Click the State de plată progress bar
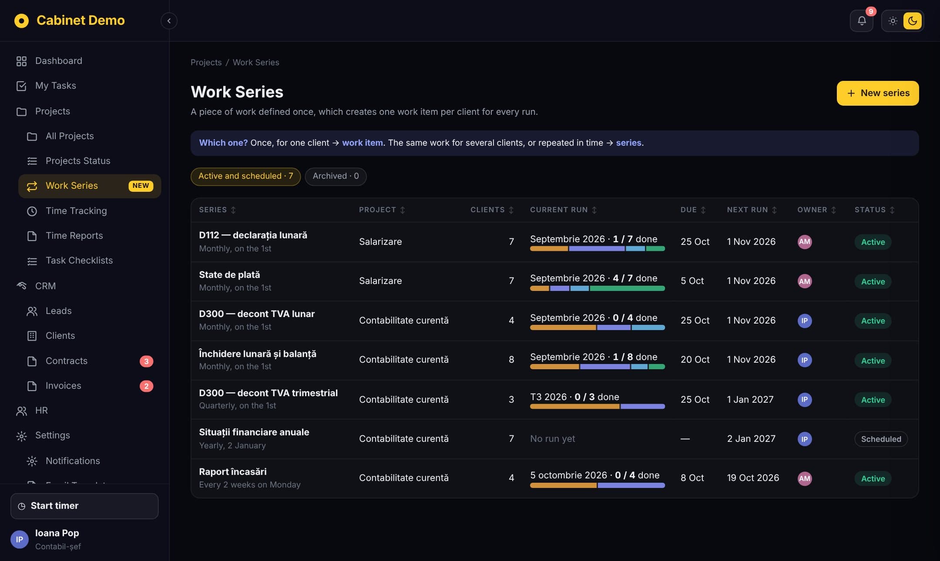Image resolution: width=940 pixels, height=561 pixels. coord(597,288)
